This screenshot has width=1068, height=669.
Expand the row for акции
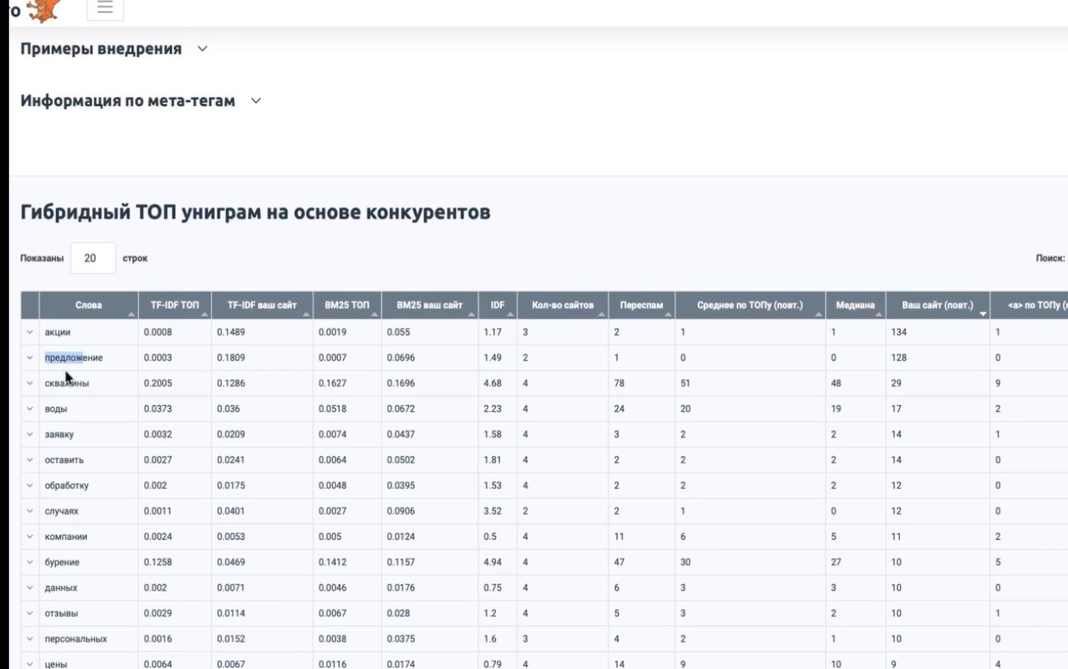coord(30,332)
